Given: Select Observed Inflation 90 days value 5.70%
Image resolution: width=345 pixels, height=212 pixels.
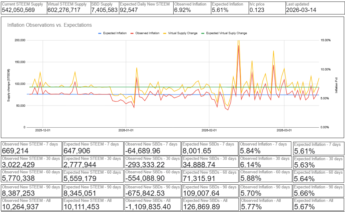Looking at the screenshot, I should pos(251,194).
